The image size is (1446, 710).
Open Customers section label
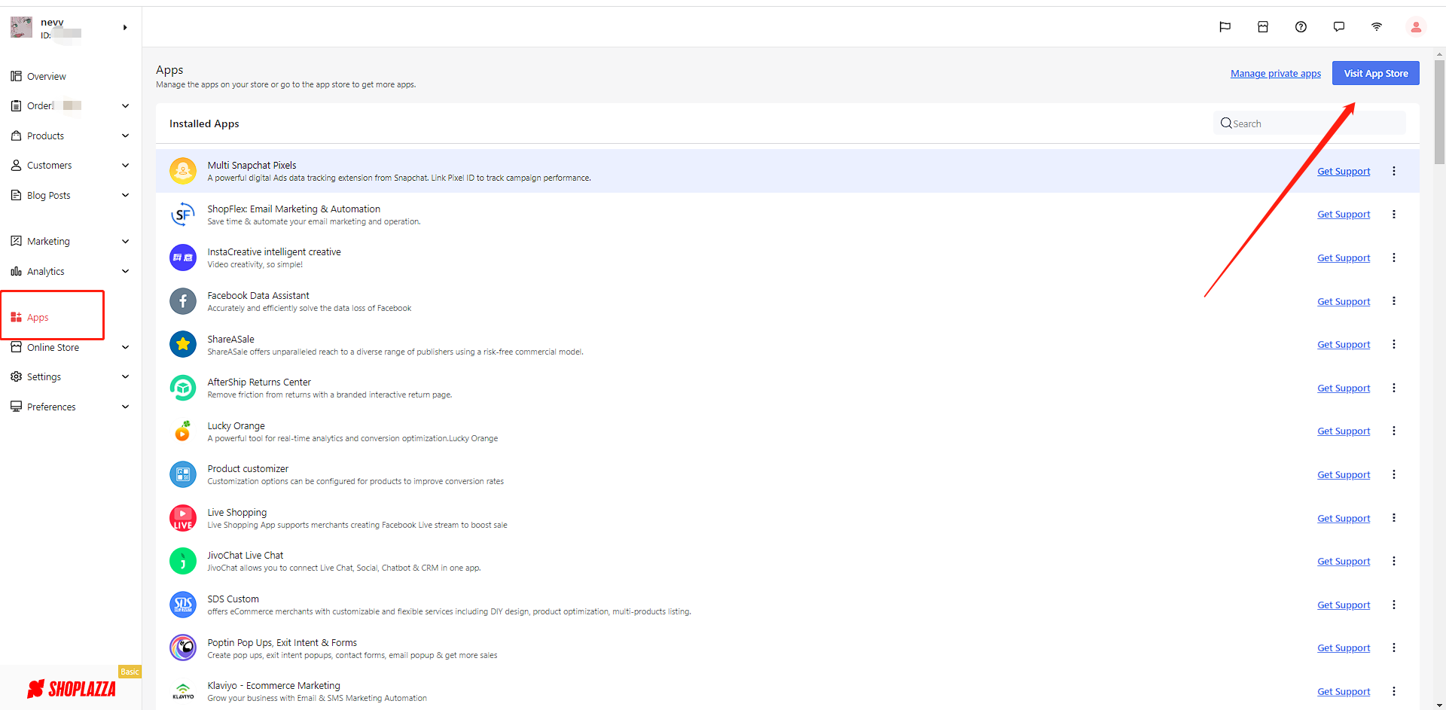coord(50,166)
